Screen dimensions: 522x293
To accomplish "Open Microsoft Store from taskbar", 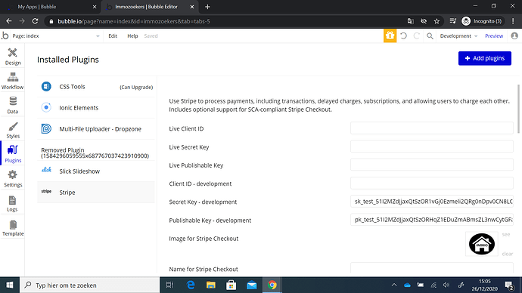I will [x=231, y=285].
